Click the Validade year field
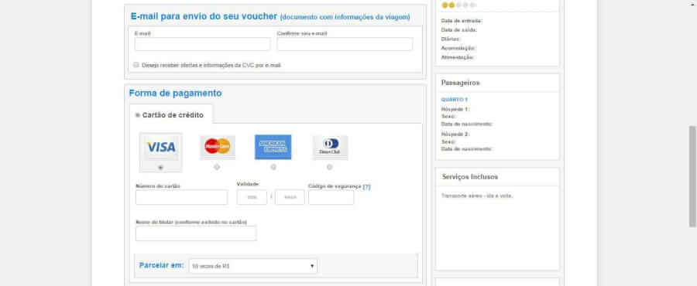This screenshot has height=286, width=697. (x=290, y=197)
